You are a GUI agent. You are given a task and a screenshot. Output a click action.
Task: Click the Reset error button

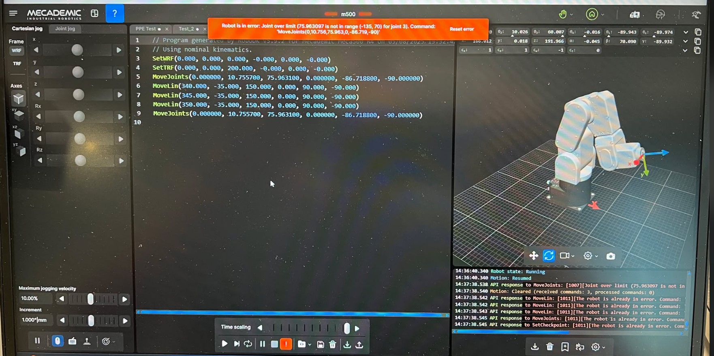pyautogui.click(x=462, y=29)
